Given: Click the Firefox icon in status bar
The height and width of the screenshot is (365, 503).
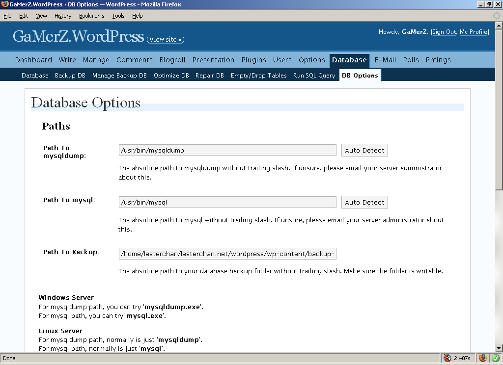Looking at the screenshot, I should click(x=483, y=358).
